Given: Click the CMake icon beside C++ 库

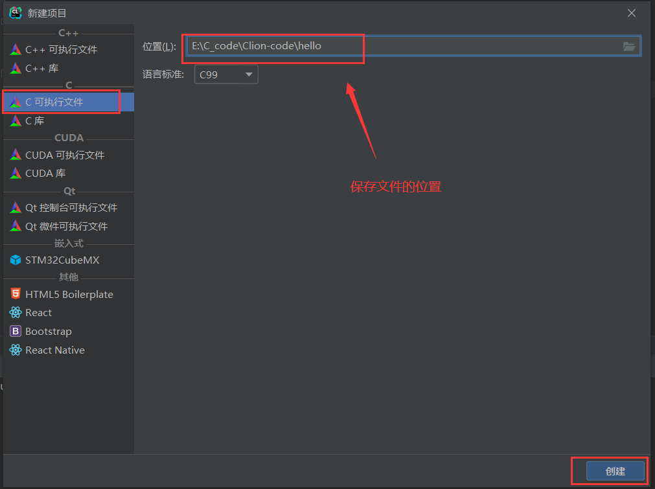Looking at the screenshot, I should [x=16, y=68].
